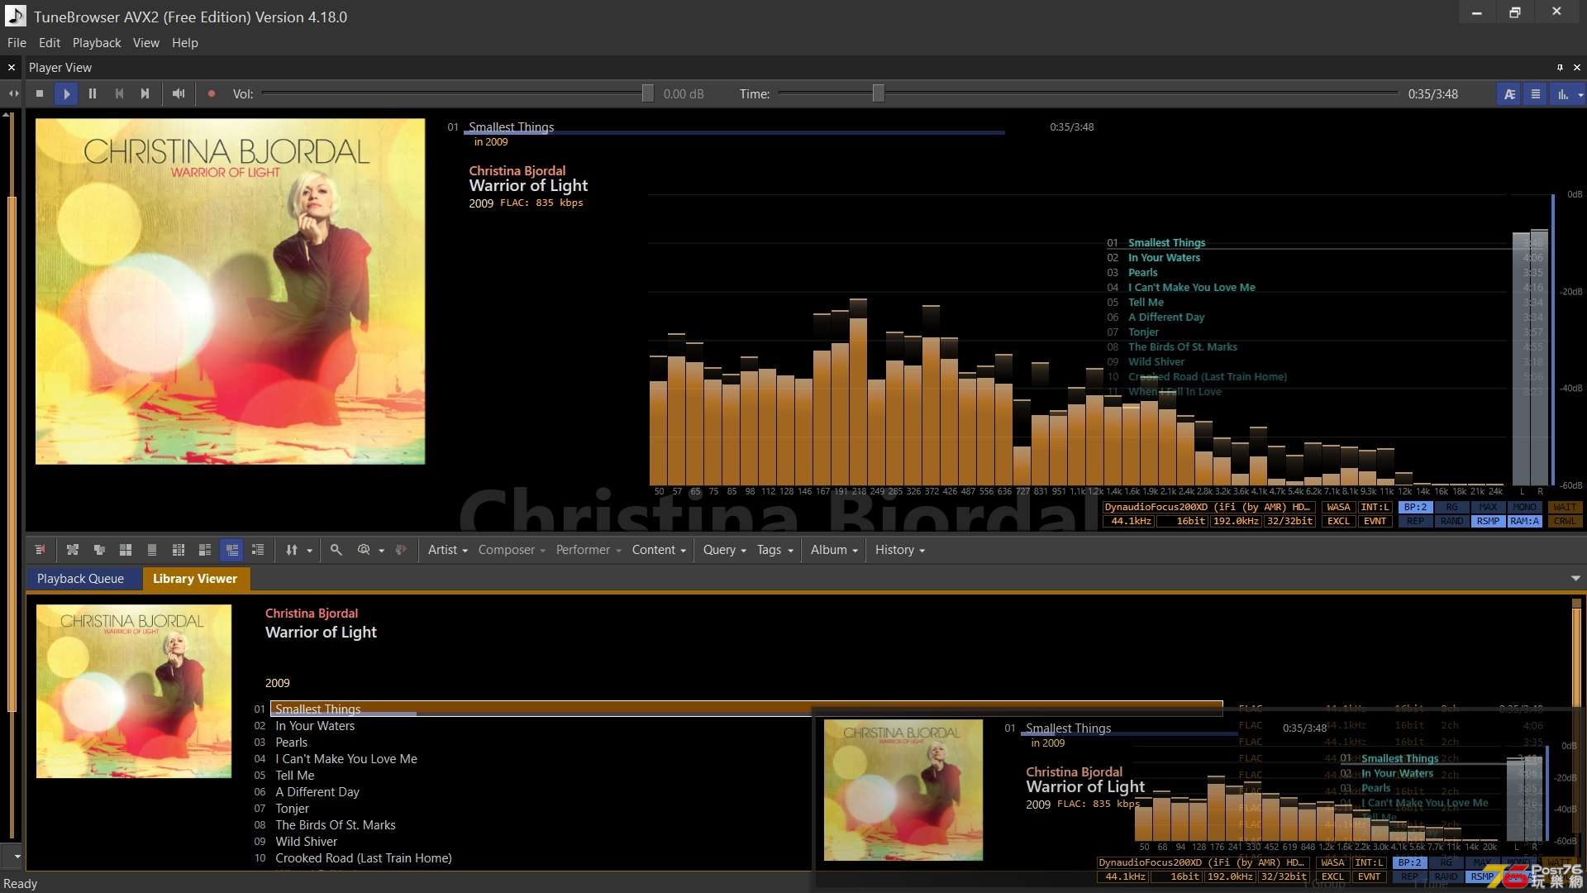
Task: Click the large album cover in Player View
Action: pyautogui.click(x=230, y=291)
